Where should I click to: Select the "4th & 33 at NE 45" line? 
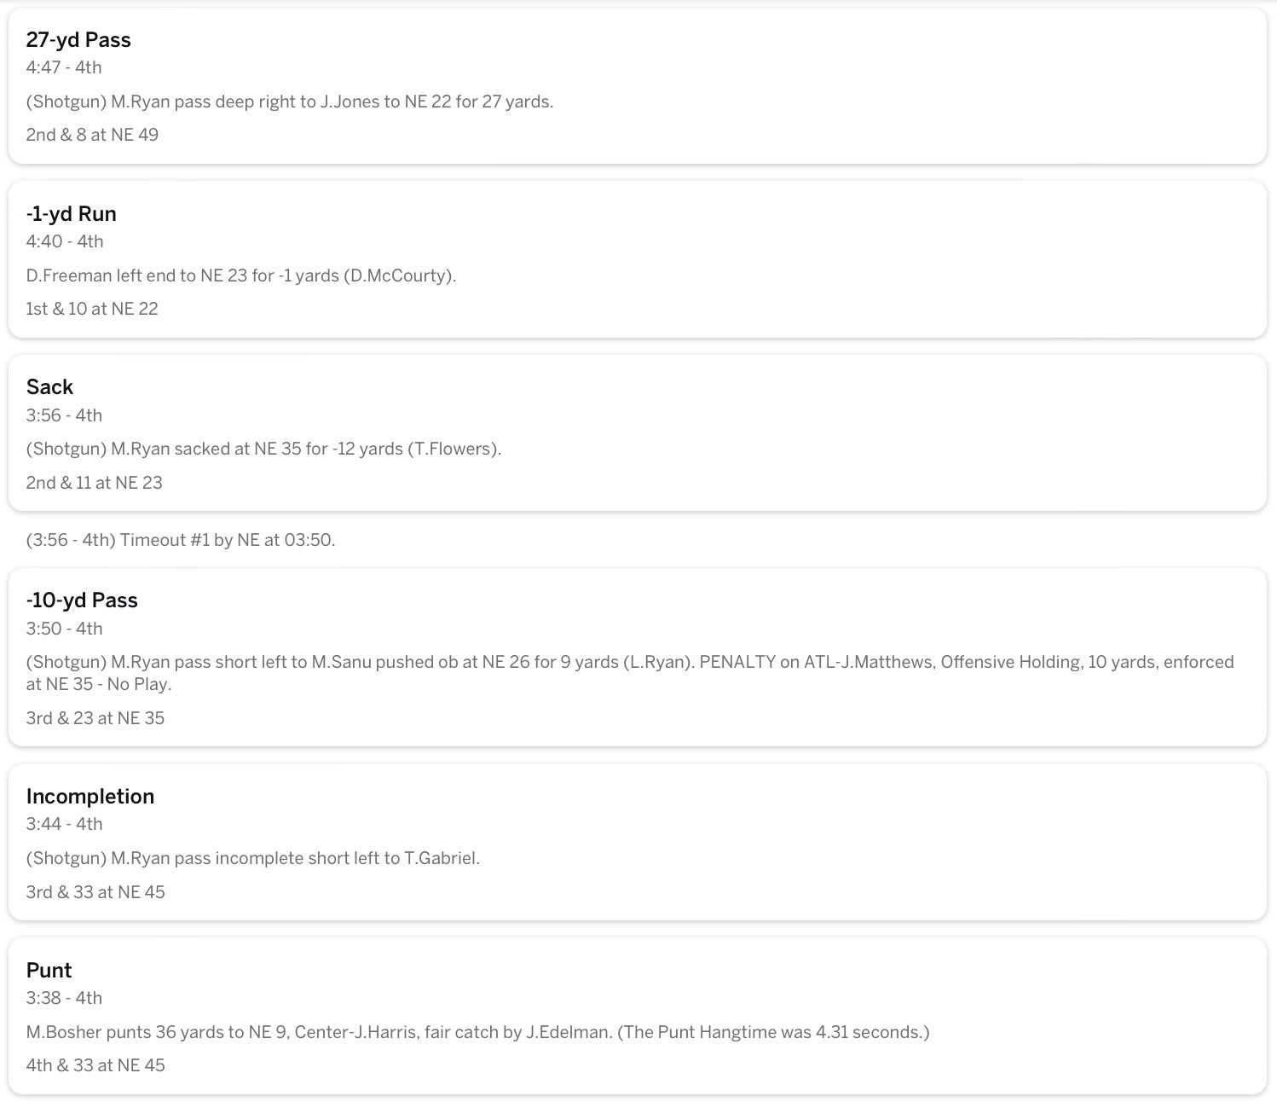click(95, 1065)
